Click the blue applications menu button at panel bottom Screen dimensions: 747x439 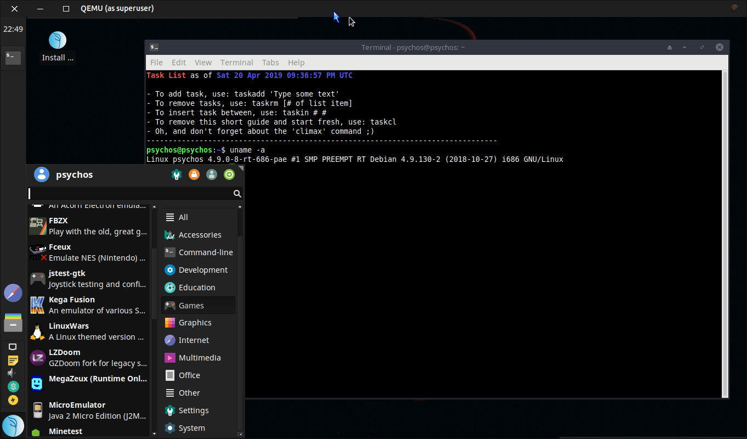coord(13,426)
